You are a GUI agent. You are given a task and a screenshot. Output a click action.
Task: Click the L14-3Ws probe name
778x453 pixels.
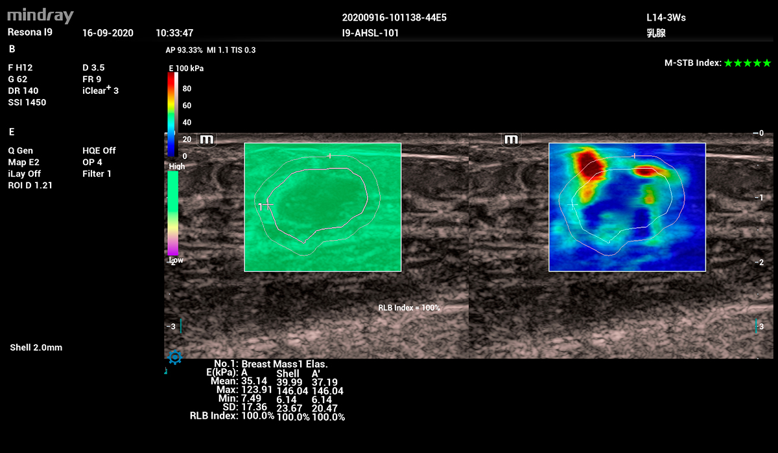coord(661,17)
